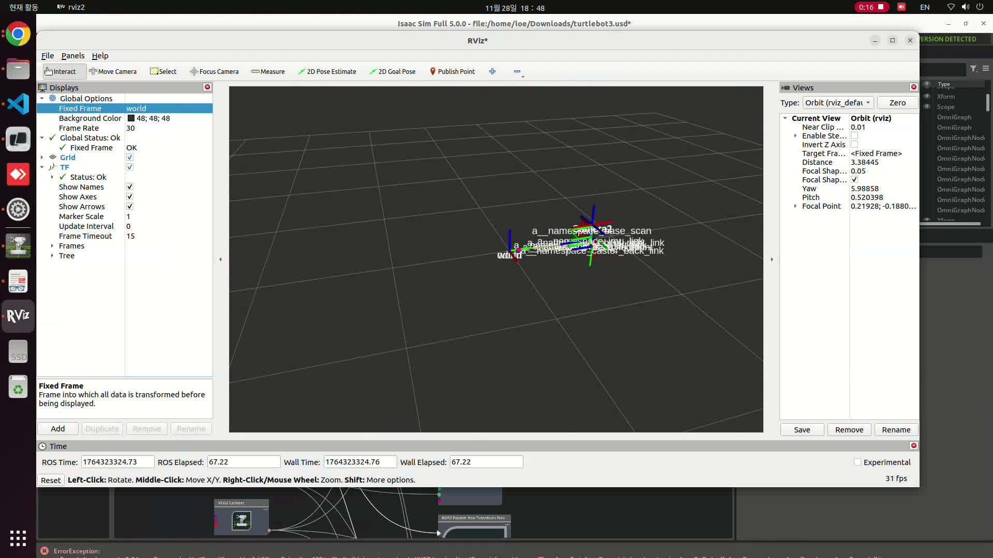
Task: Open the clock and calendar menu
Action: (515, 8)
